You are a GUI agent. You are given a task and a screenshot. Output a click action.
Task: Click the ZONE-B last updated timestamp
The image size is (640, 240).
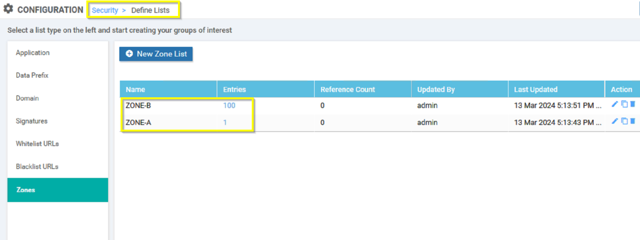coord(558,106)
